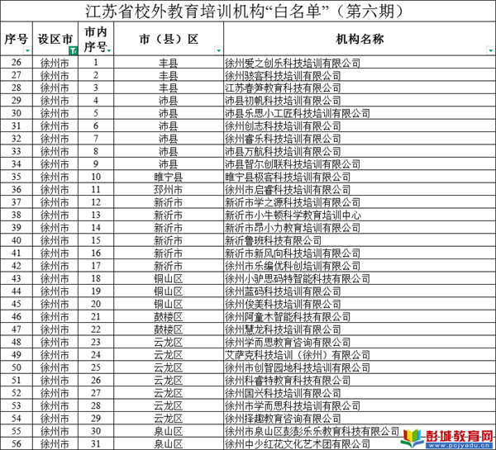Select 鼓楼区 cell in row 46
This screenshot has height=450, width=496.
(169, 316)
